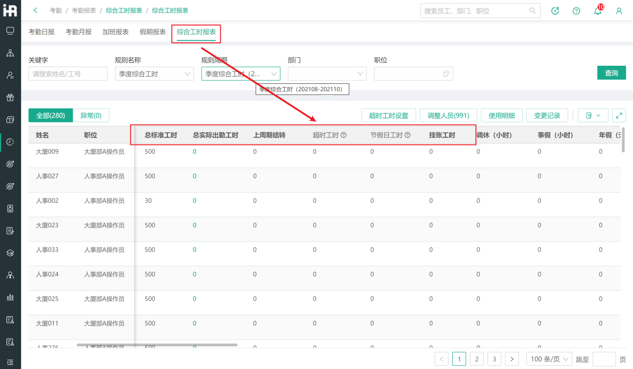Change the 100 条/页 page size

[x=549, y=359]
